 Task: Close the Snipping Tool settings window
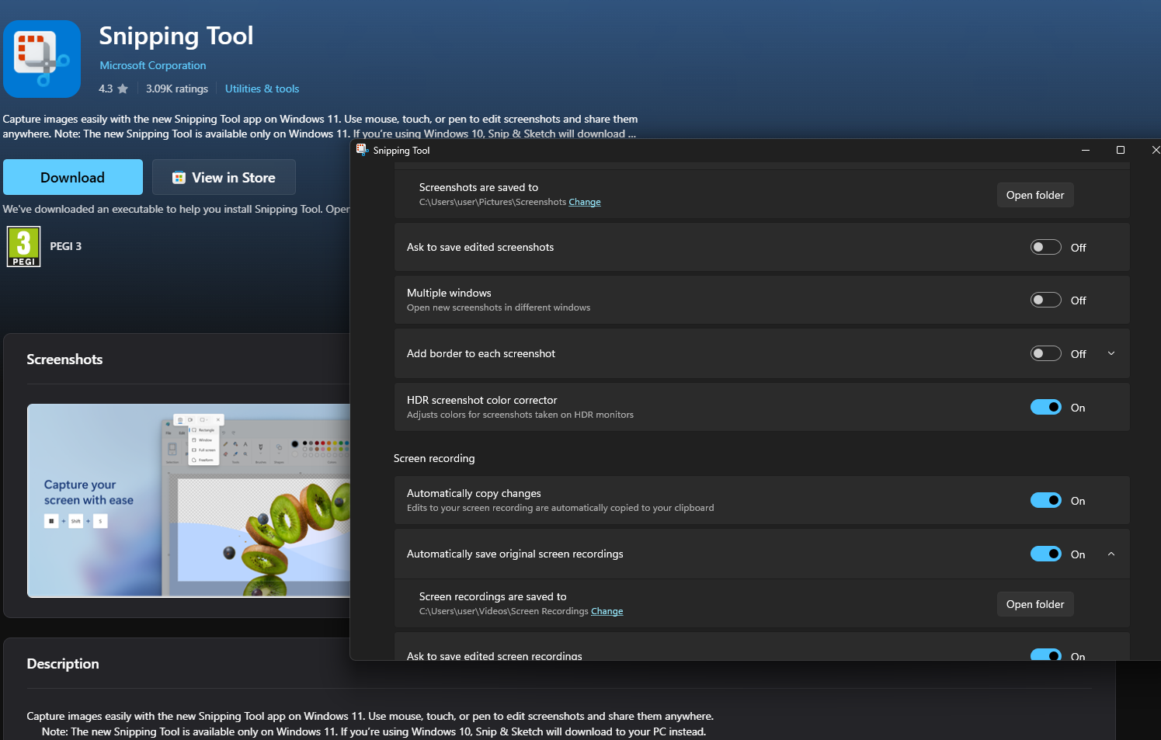tap(1155, 150)
